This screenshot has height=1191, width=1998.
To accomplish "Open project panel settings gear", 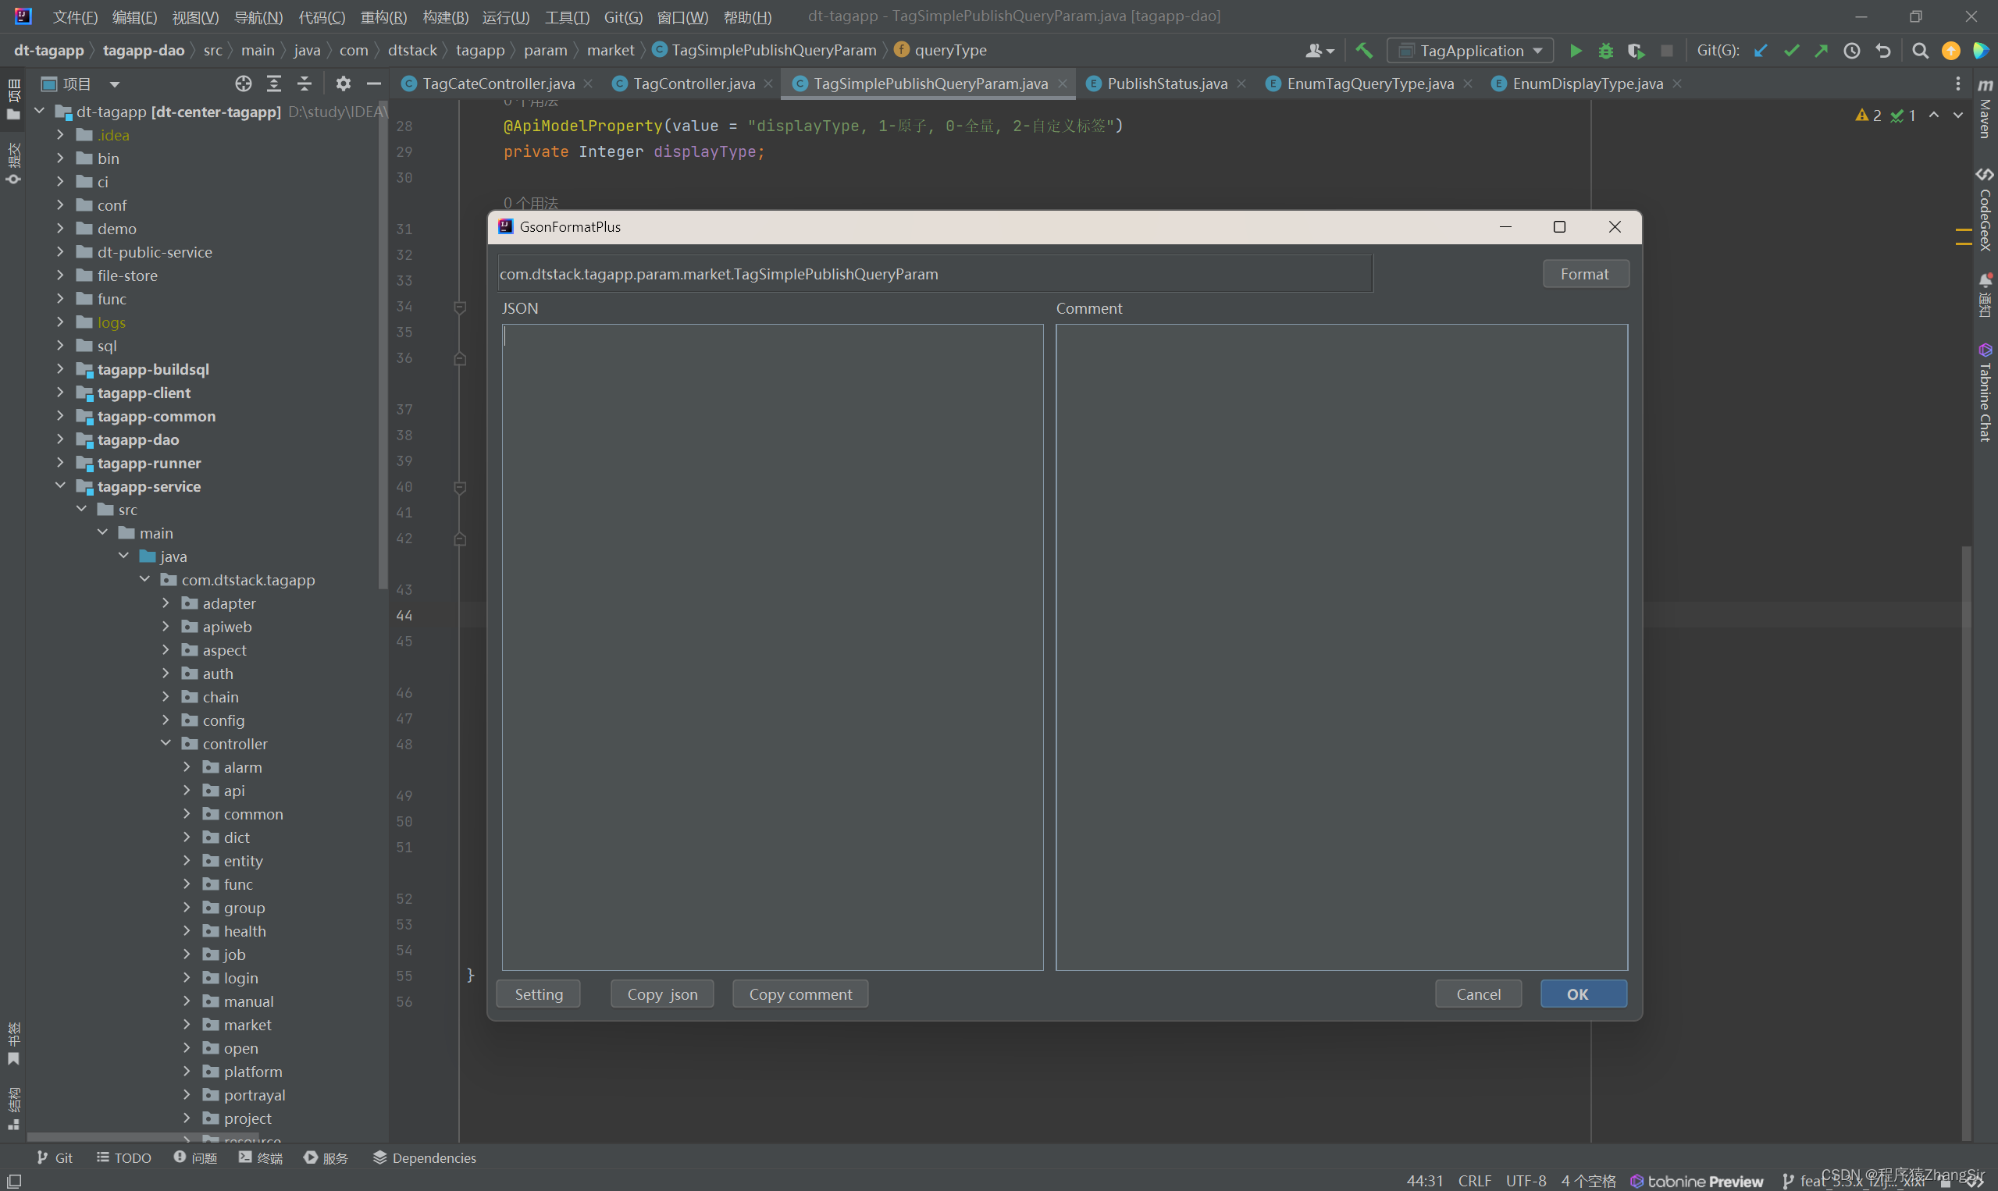I will 344,84.
